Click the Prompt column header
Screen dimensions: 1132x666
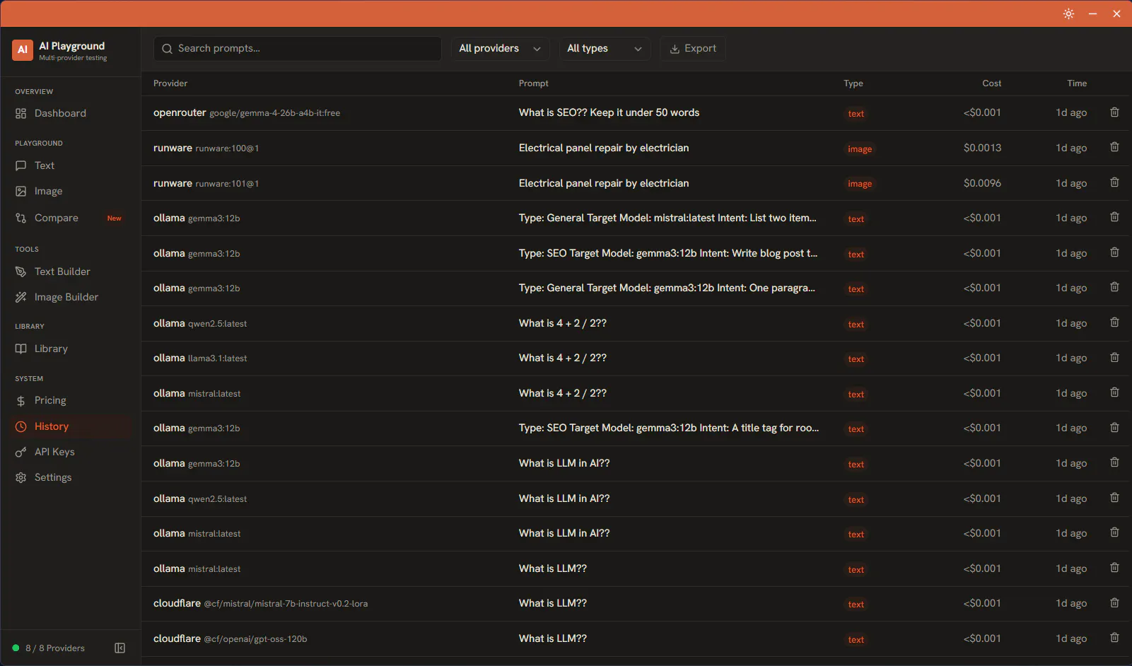click(534, 83)
